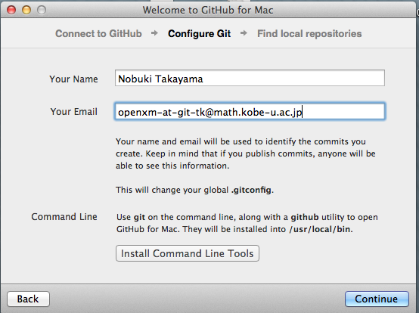
Task: Click the commits privacy description paragraph
Action: tap(246, 153)
